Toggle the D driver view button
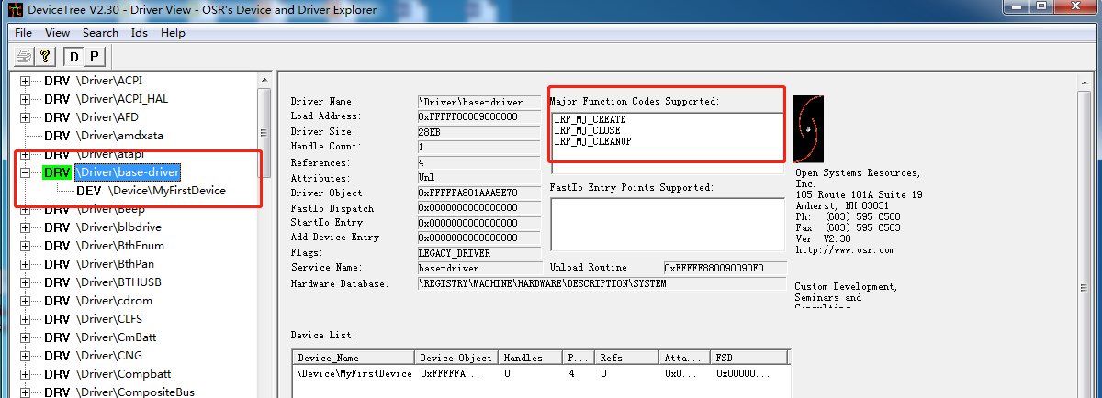Viewport: 1102px width, 398px height. [x=74, y=57]
